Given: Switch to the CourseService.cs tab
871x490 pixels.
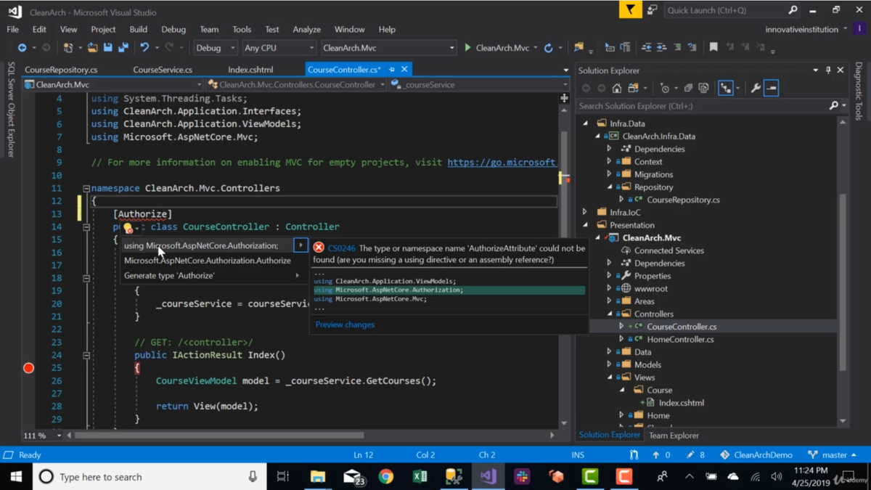Looking at the screenshot, I should 163,70.
